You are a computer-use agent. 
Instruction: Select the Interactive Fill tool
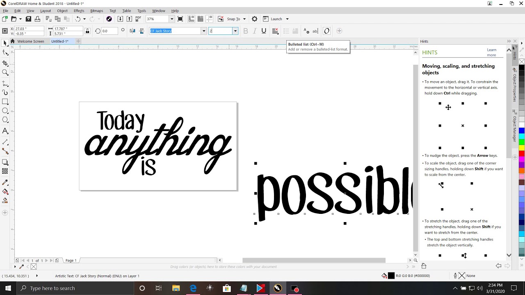[x=5, y=191]
